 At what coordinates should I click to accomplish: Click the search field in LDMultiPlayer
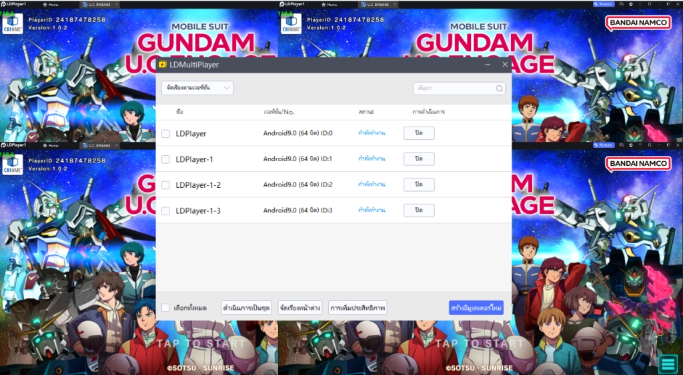(x=459, y=89)
